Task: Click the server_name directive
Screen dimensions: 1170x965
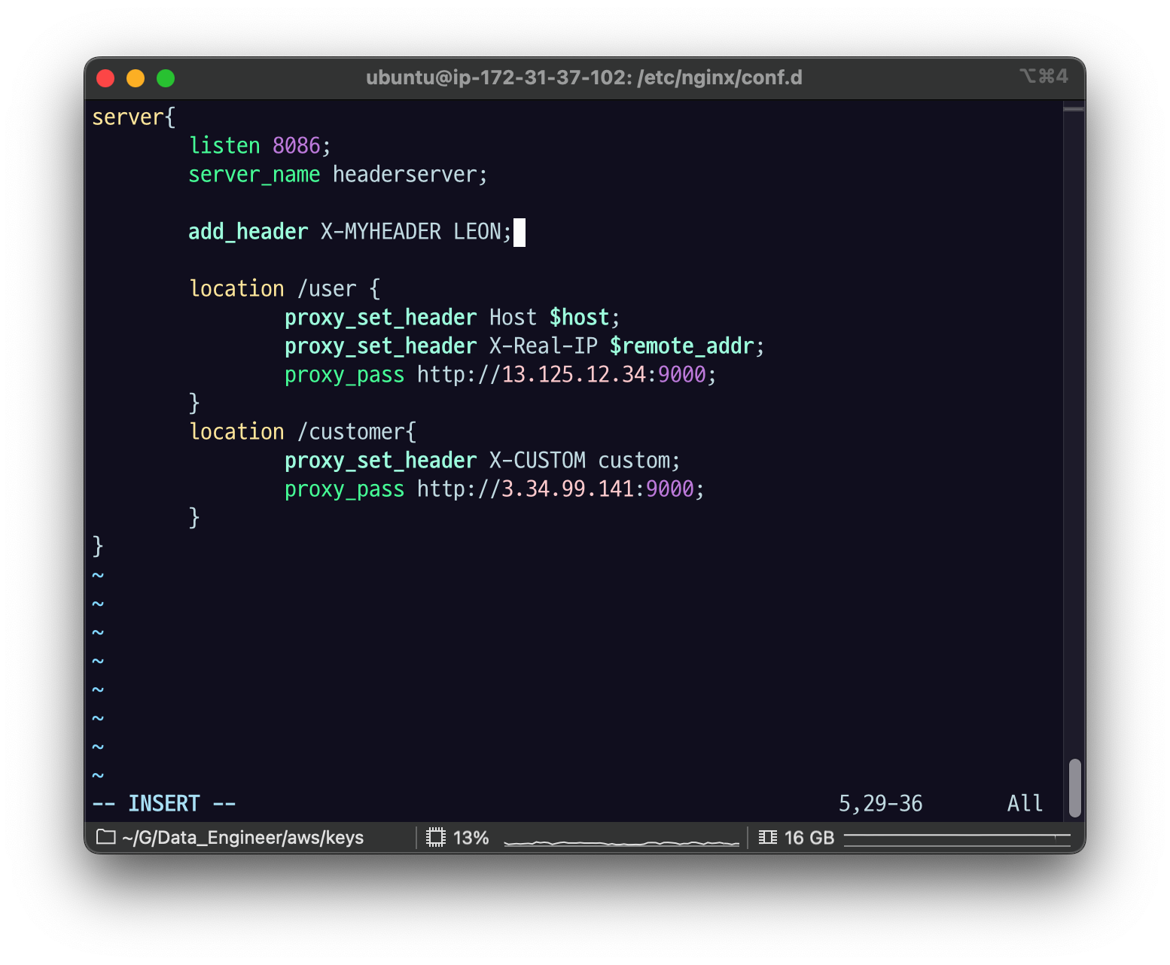Action: coord(254,175)
